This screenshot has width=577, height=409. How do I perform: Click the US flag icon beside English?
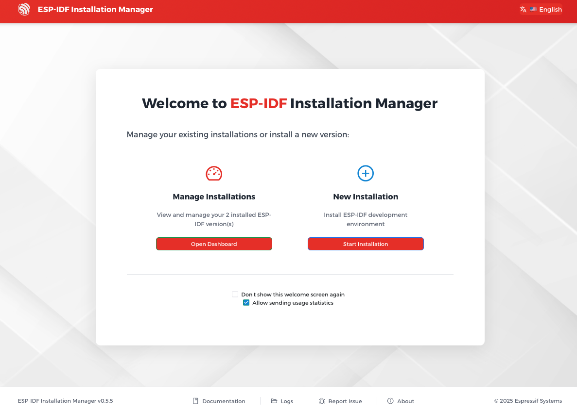point(533,9)
